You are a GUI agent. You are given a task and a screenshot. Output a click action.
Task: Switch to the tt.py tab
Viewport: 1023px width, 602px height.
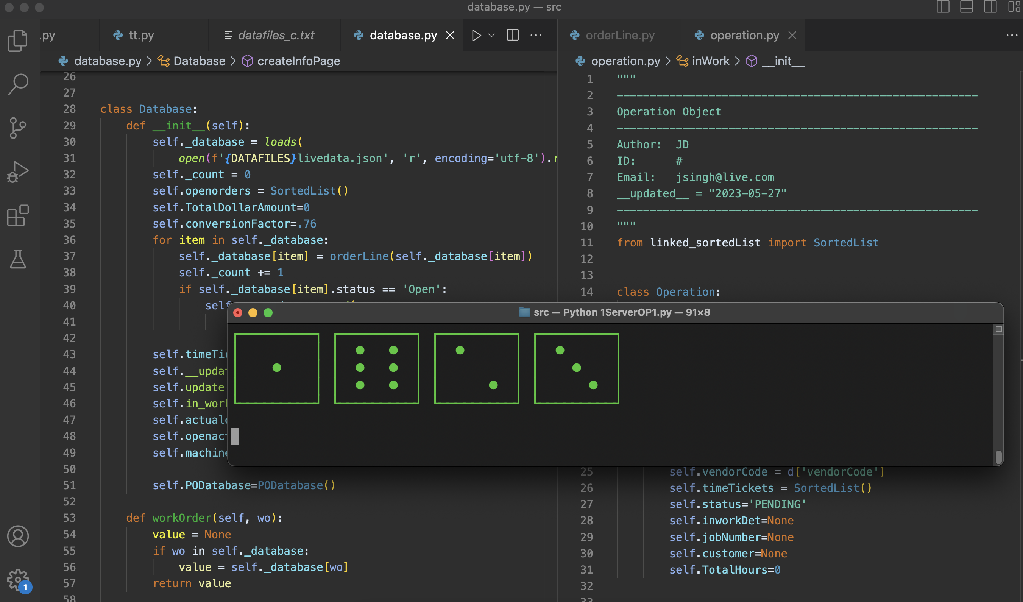point(141,35)
